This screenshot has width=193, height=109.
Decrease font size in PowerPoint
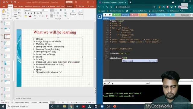point(43,16)
